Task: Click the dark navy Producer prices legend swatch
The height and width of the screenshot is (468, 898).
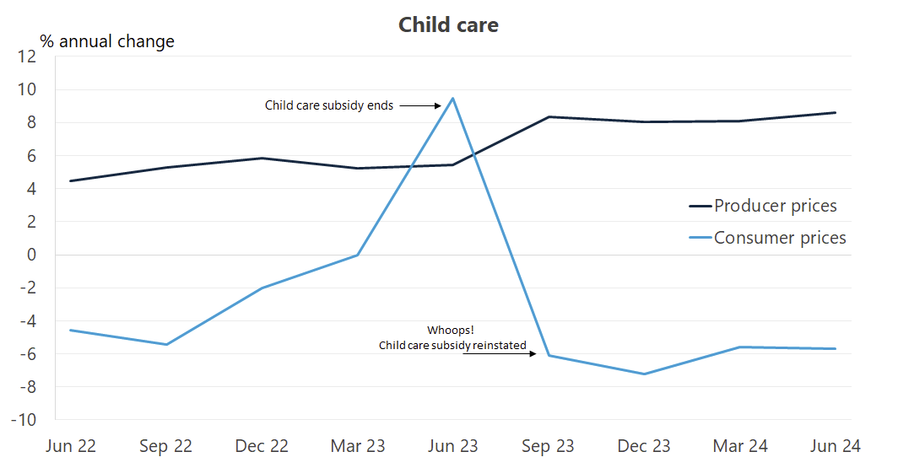Action: pyautogui.click(x=699, y=206)
